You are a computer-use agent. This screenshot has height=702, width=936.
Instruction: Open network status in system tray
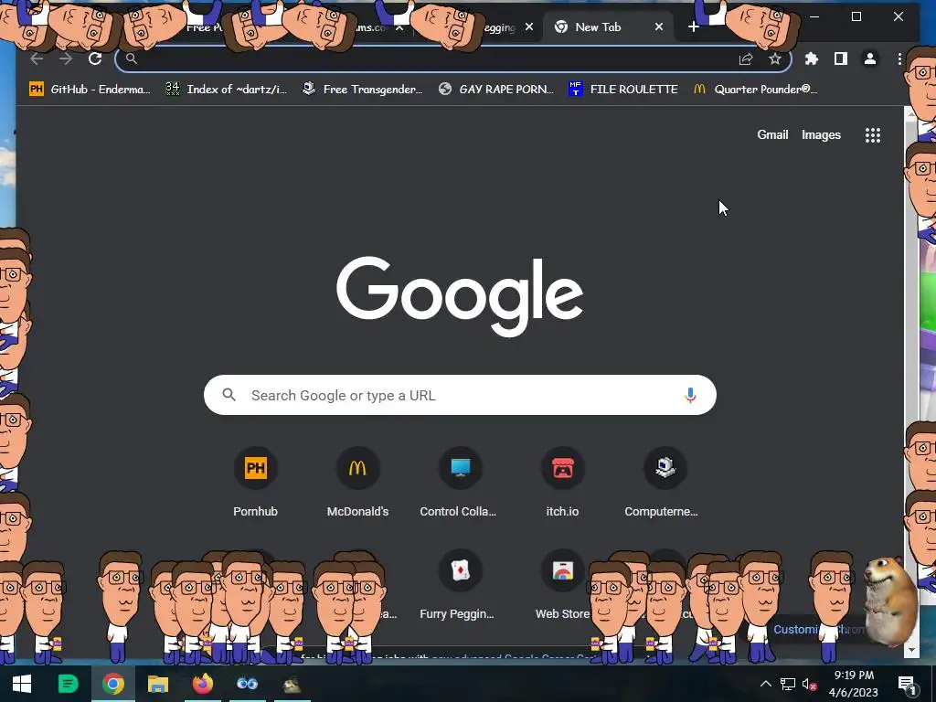[x=787, y=684]
